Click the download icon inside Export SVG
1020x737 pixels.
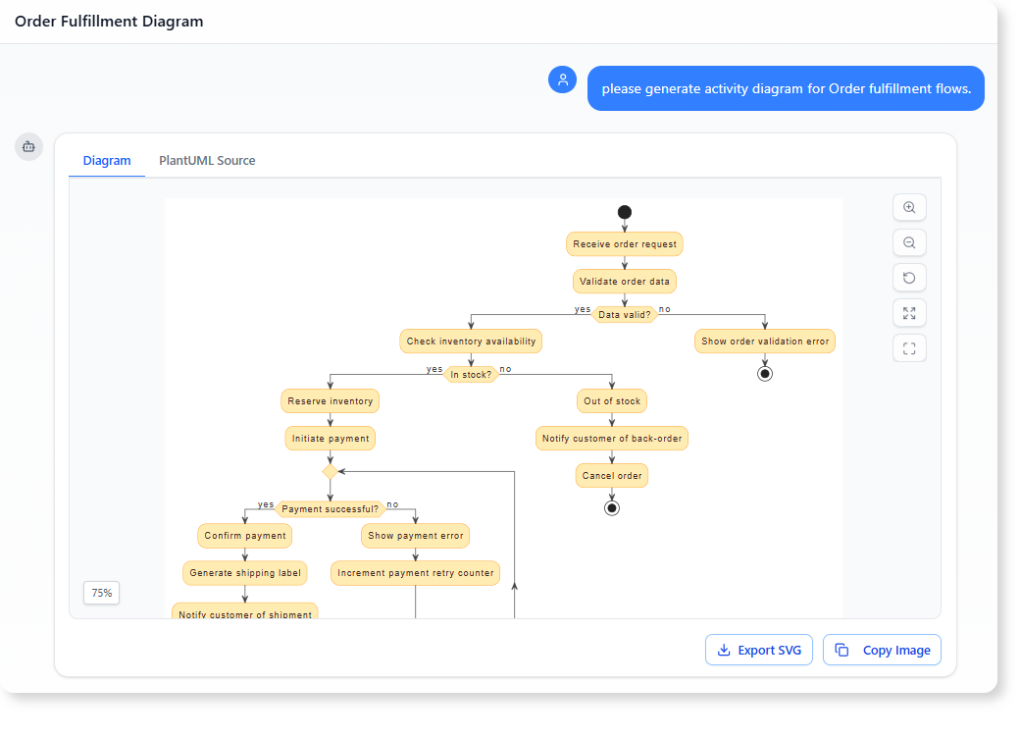click(x=722, y=650)
